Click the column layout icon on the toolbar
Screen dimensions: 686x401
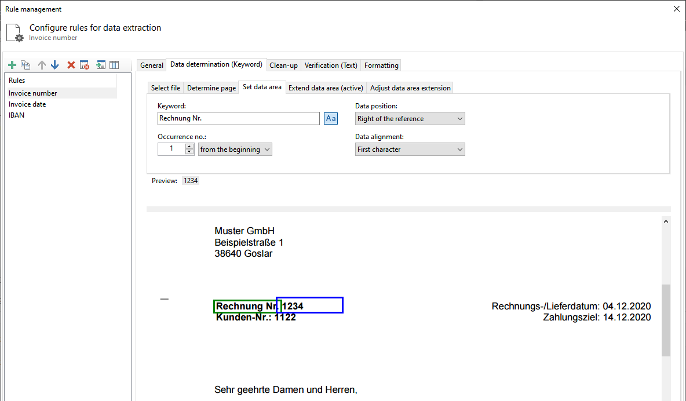point(114,65)
